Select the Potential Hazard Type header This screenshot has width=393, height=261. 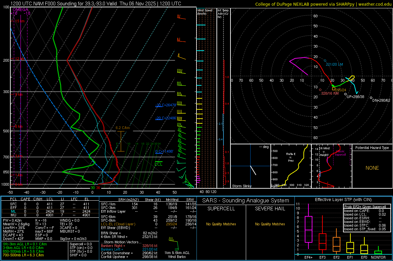372,148
